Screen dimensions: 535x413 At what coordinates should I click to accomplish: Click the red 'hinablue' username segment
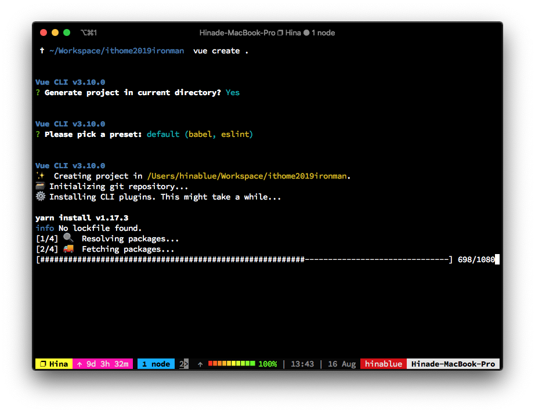click(384, 364)
